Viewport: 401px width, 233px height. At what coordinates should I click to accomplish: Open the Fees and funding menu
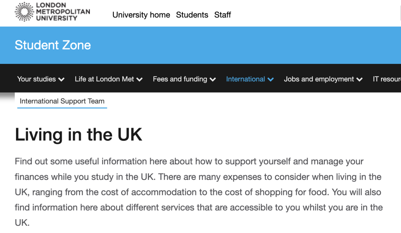(180, 79)
